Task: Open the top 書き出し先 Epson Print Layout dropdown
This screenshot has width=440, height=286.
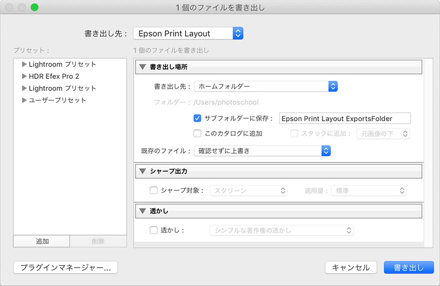Action: click(x=188, y=33)
